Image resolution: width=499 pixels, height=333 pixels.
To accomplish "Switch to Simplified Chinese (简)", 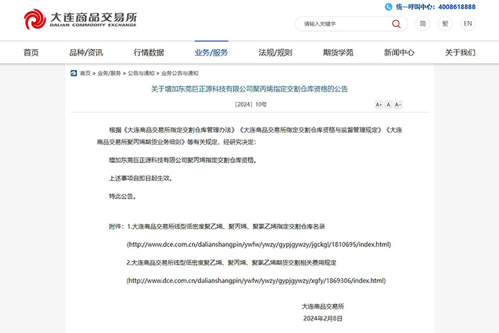I will (423, 24).
